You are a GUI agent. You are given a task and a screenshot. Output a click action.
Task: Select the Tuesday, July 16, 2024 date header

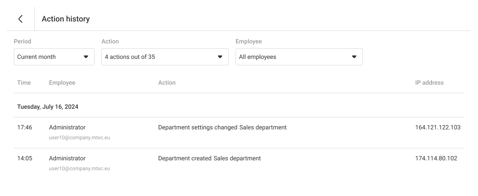48,107
